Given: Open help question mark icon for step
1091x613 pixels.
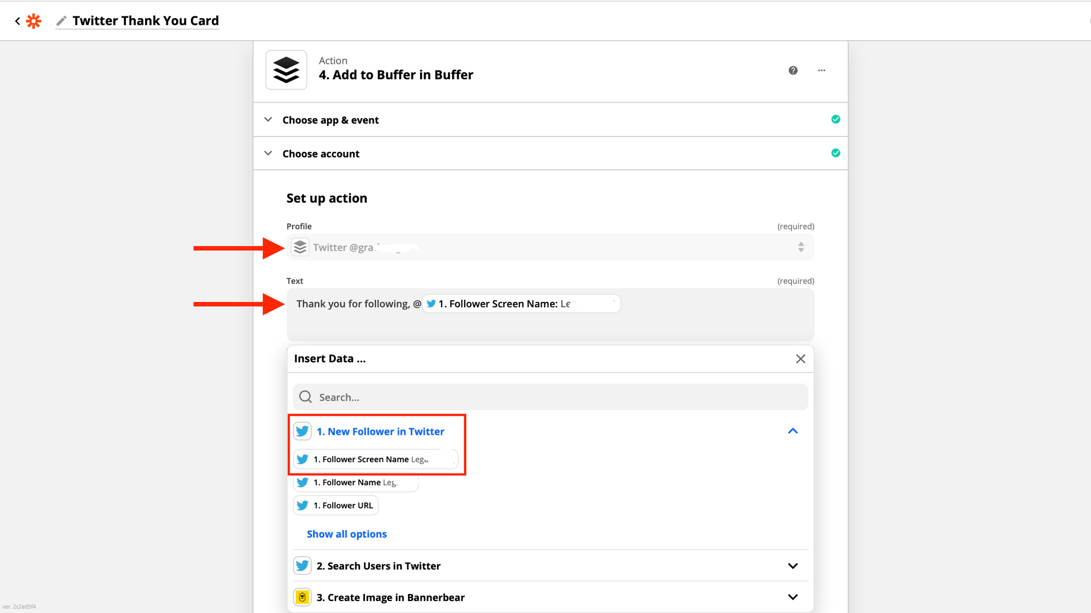Looking at the screenshot, I should point(793,70).
